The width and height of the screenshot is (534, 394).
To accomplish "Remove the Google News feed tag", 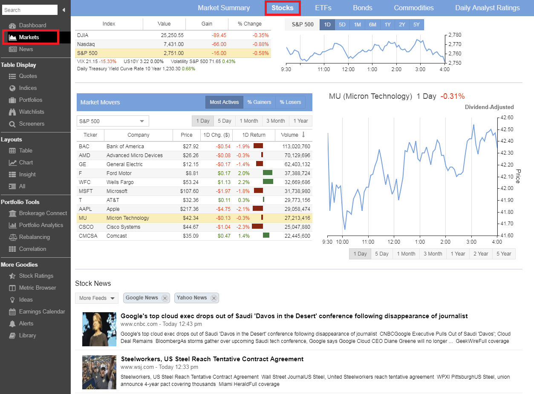I will pos(165,298).
